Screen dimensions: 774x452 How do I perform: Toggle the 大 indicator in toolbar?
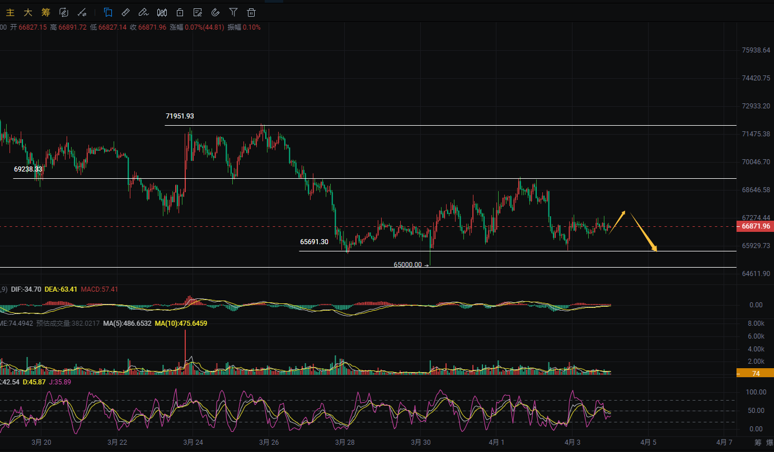point(27,12)
